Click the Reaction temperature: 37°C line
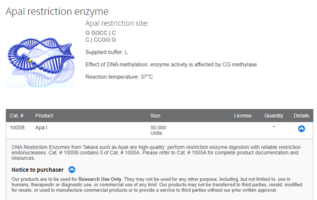This screenshot has height=200, width=317. (x=119, y=77)
